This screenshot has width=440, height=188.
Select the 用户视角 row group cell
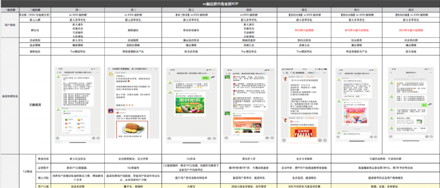click(9, 25)
